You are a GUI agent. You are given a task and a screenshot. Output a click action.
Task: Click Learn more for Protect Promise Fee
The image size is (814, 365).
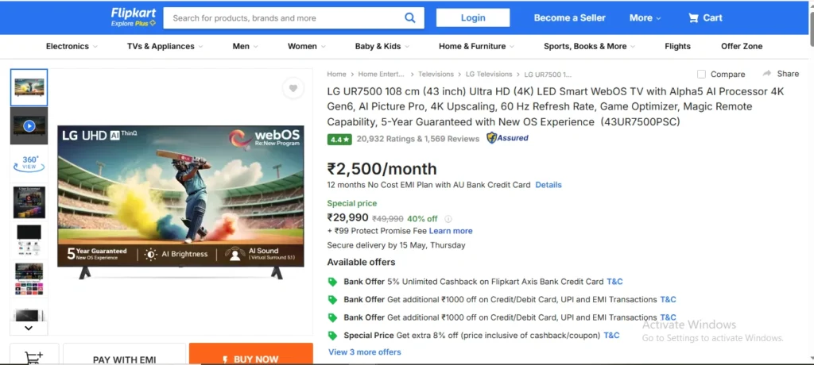coord(451,231)
